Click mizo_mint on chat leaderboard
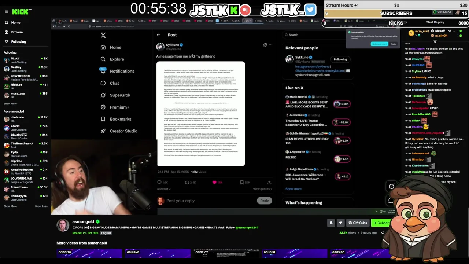 [422, 31]
